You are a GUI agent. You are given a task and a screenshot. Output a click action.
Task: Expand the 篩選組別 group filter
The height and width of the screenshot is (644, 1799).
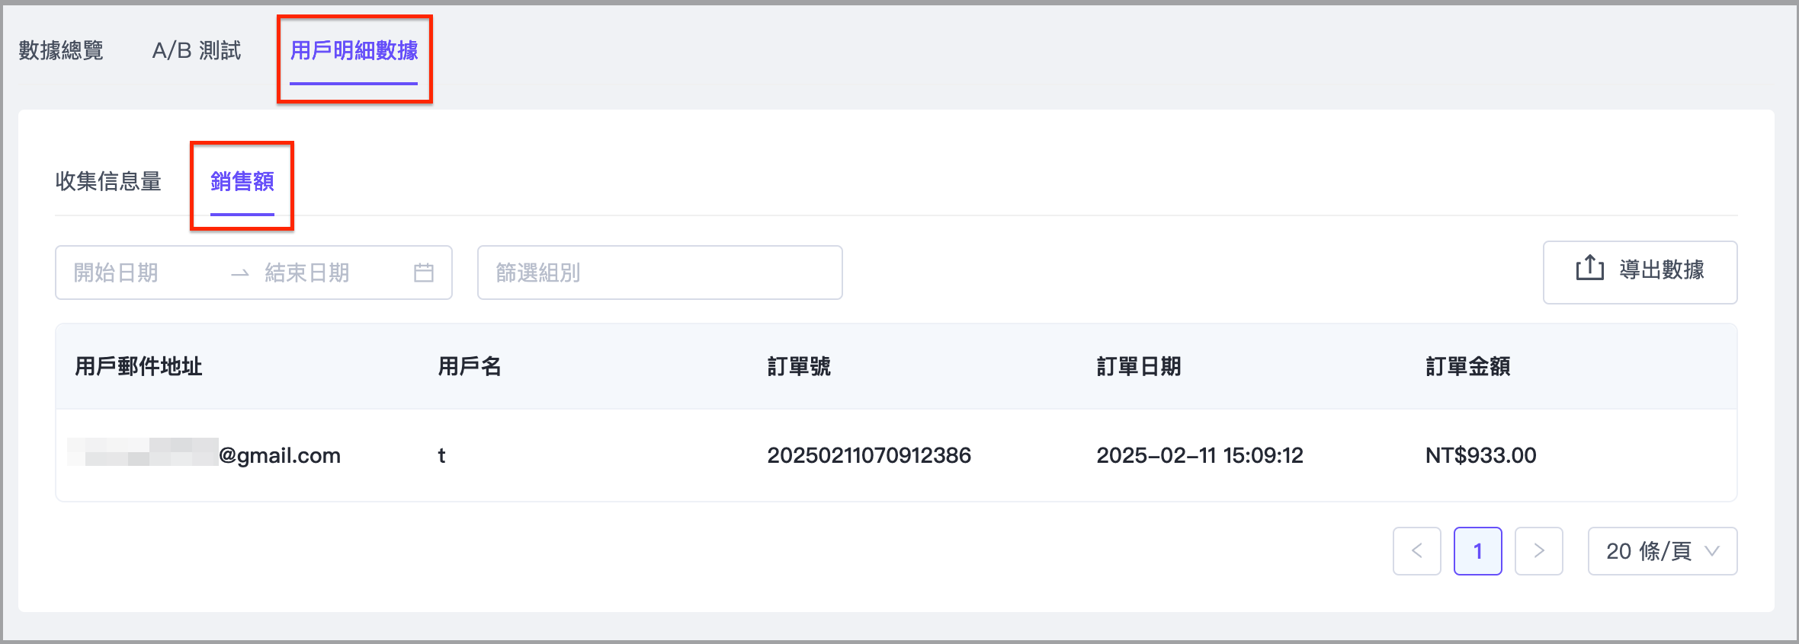659,273
